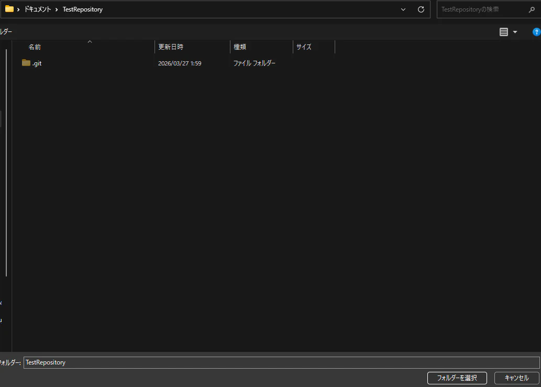Screen dimensions: 541x387
Task: Click the フォルダーを選択 button
Action: pos(457,378)
